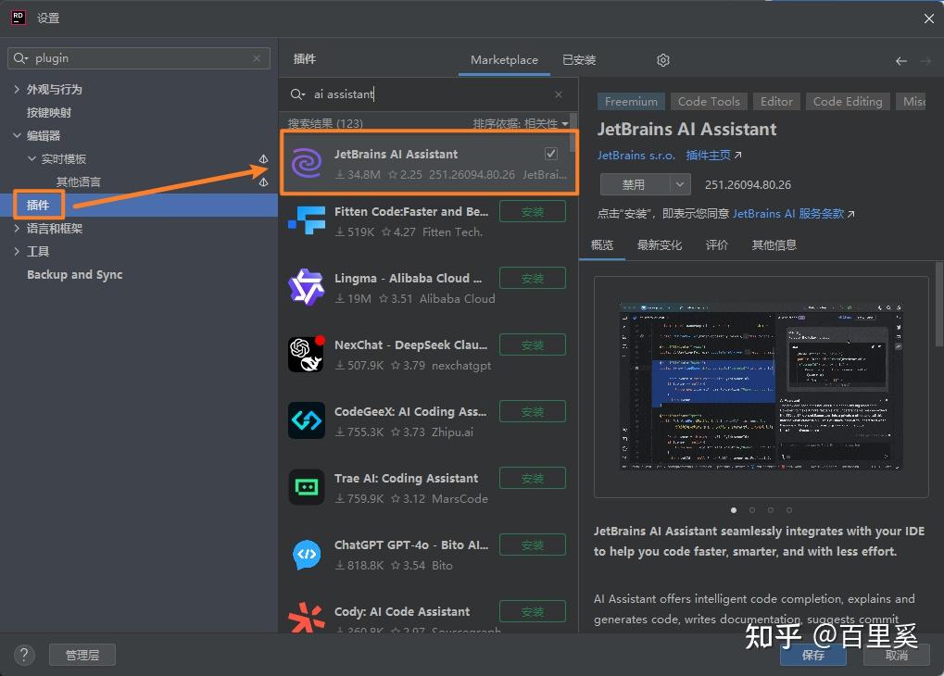Install Lingma Alibaba Cloud plugin

pyautogui.click(x=532, y=279)
